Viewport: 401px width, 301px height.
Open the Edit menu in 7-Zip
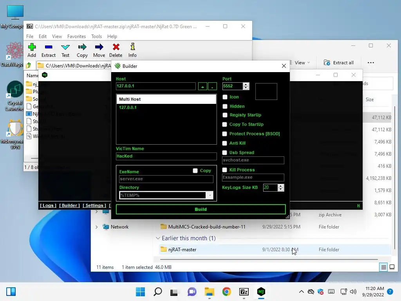coord(42,36)
